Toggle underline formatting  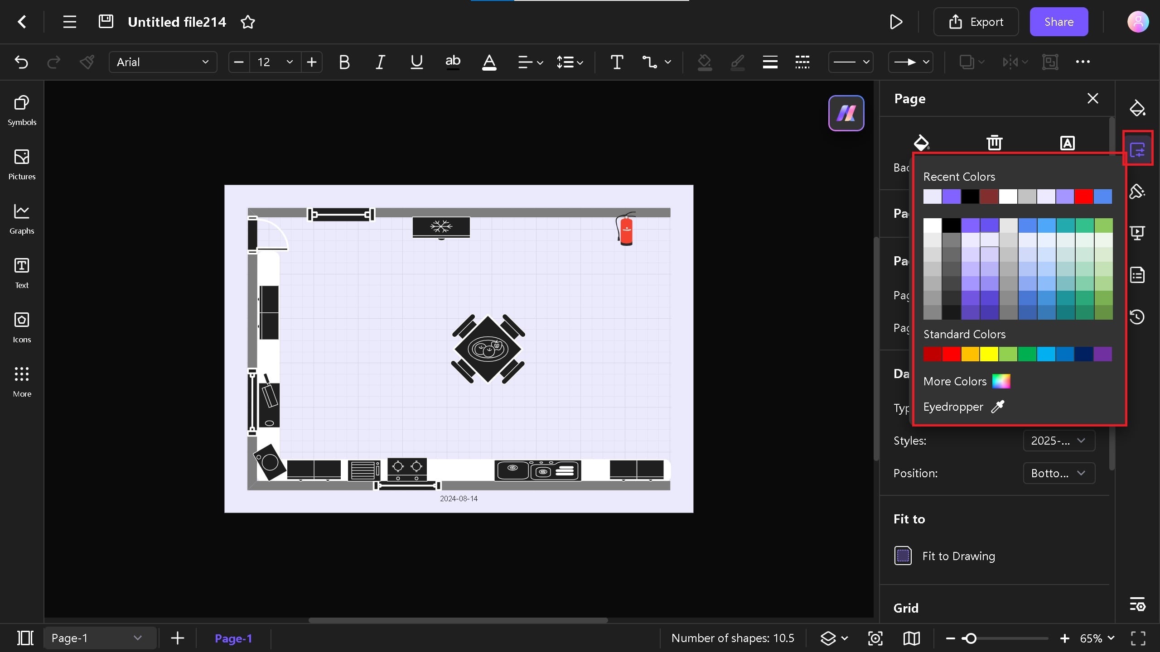point(416,62)
